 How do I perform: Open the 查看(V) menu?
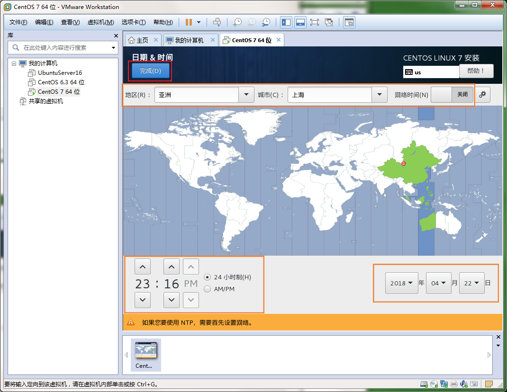70,22
